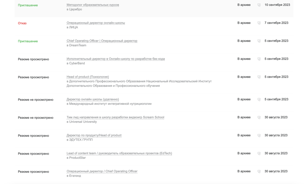The image size is (306, 184).
Task: Open Lead of content team vacancy link
Action: click(119, 153)
